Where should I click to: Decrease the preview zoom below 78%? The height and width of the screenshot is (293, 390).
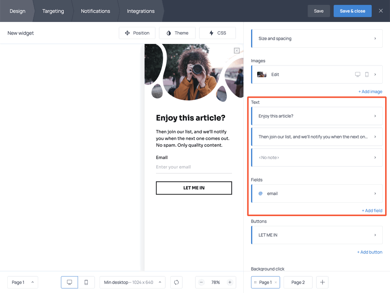[x=201, y=282]
